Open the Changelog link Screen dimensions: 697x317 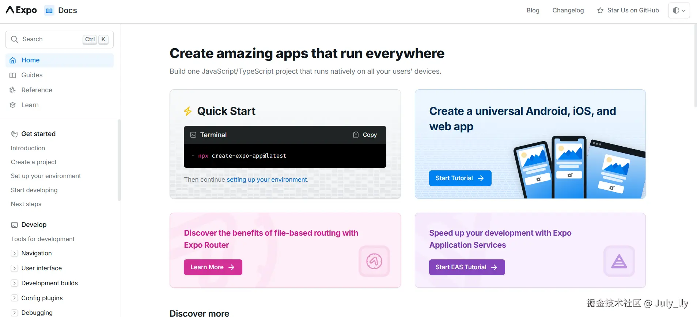(x=568, y=11)
